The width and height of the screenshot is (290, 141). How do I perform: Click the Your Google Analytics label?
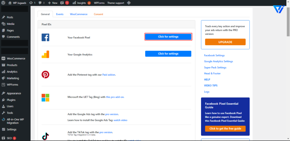(80, 55)
